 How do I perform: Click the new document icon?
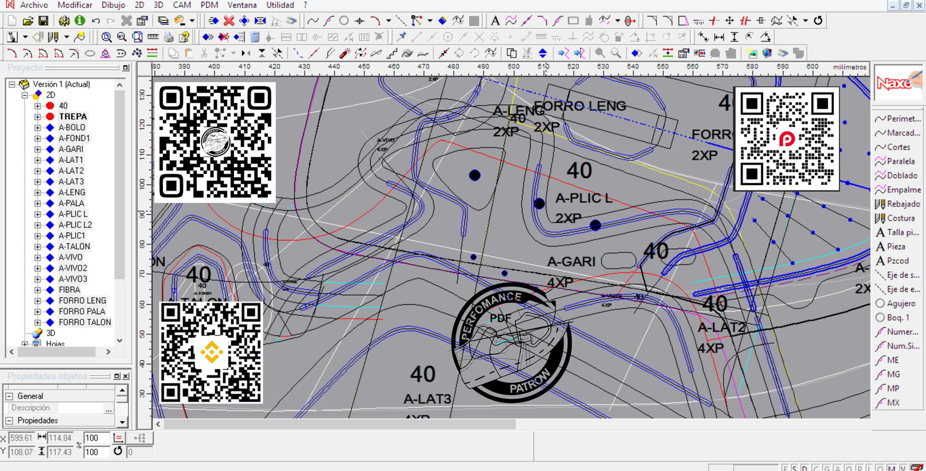pyautogui.click(x=12, y=21)
